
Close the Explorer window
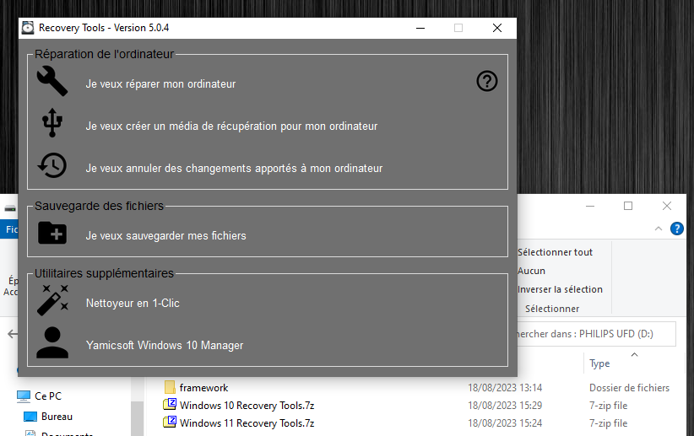666,206
